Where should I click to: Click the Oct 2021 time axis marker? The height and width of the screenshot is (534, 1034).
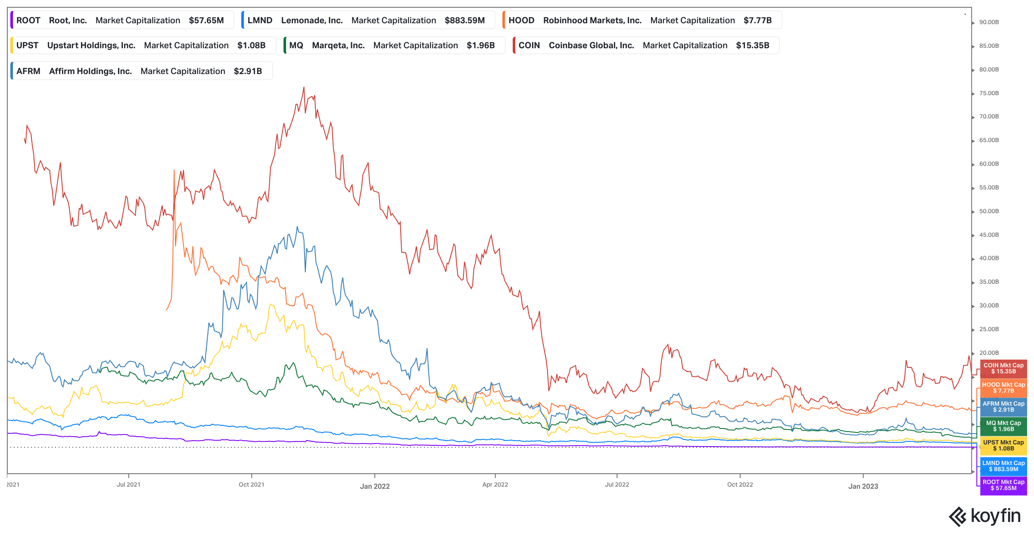pos(251,484)
